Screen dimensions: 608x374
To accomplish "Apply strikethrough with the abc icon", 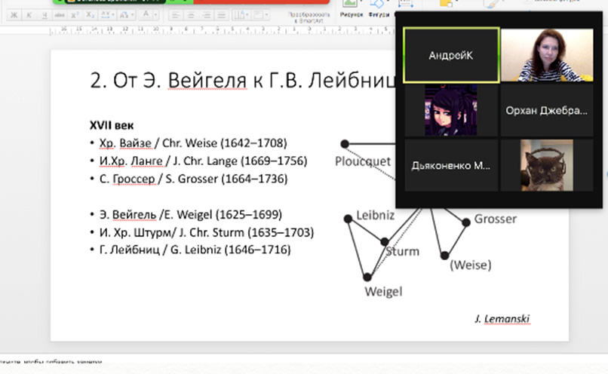I will tap(58, 14).
